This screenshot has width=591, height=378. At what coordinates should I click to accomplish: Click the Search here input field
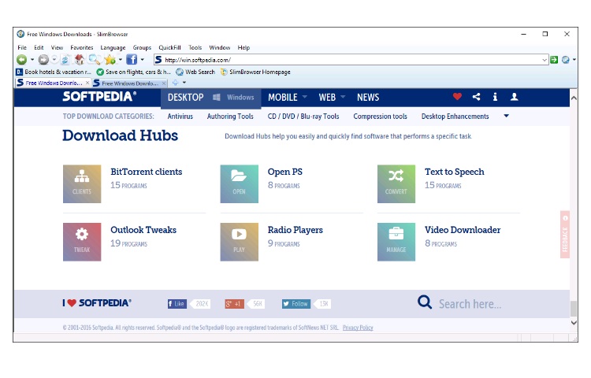point(470,304)
